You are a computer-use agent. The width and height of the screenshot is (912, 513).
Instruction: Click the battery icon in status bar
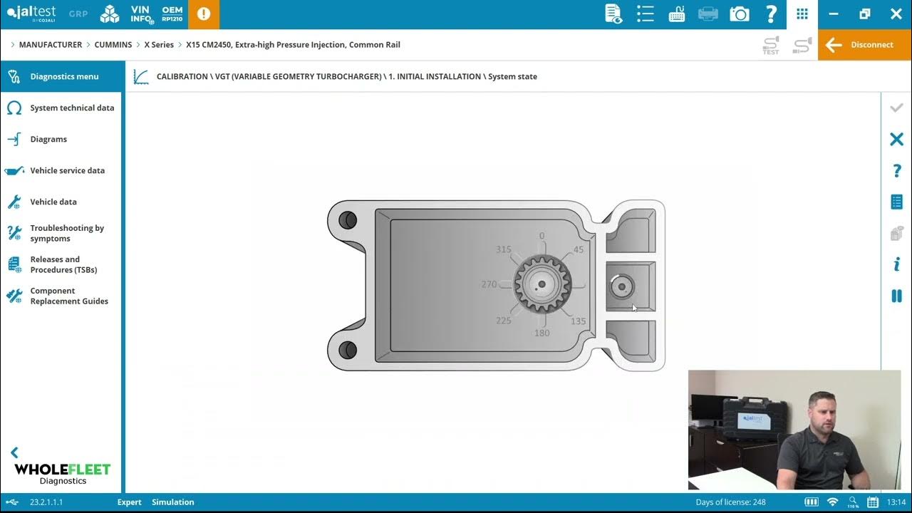tap(812, 502)
